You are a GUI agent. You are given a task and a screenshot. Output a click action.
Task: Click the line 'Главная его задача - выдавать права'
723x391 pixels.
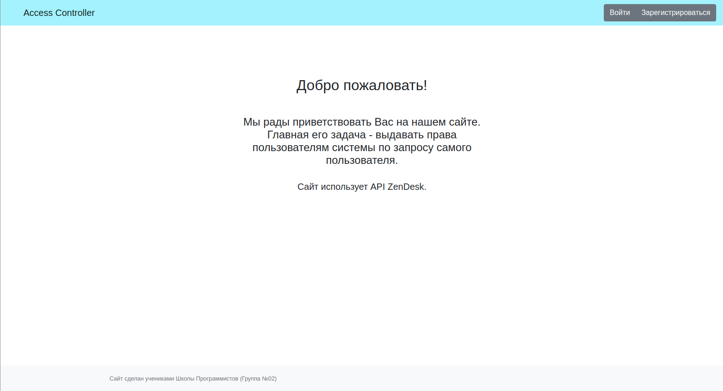(362, 135)
